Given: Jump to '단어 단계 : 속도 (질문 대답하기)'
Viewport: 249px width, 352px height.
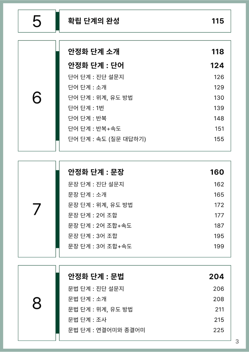Looking at the screenshot, I should (107, 139).
